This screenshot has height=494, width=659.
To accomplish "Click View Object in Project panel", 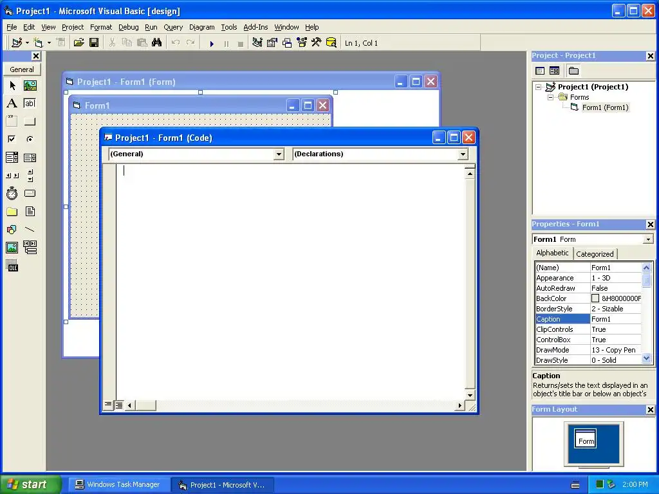I will click(x=554, y=71).
